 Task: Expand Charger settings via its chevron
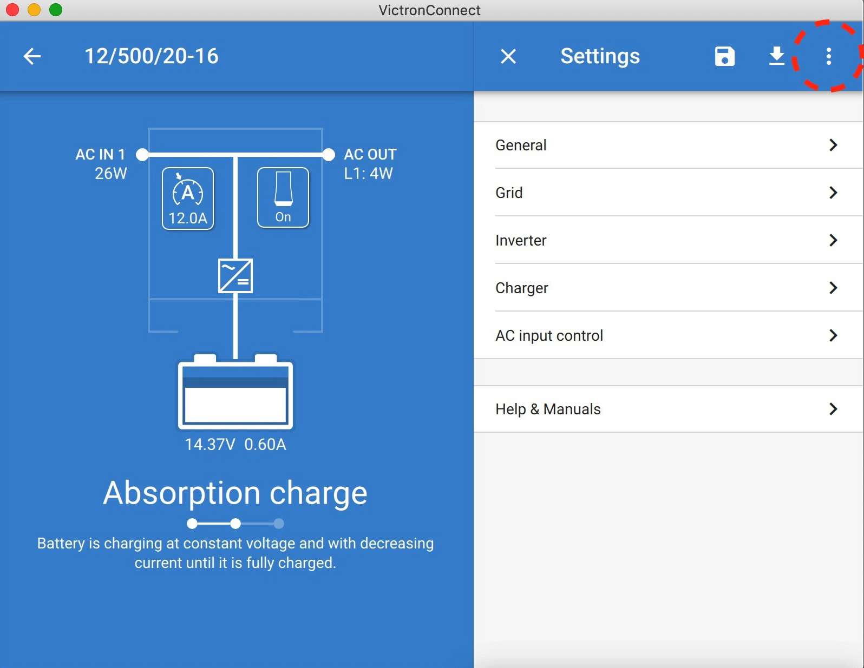tap(833, 288)
